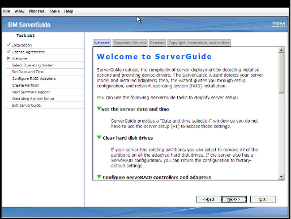The width and height of the screenshot is (291, 219).
Task: Collapse 'Configure ServeRAID controllers and adapters' section
Action: [99, 176]
